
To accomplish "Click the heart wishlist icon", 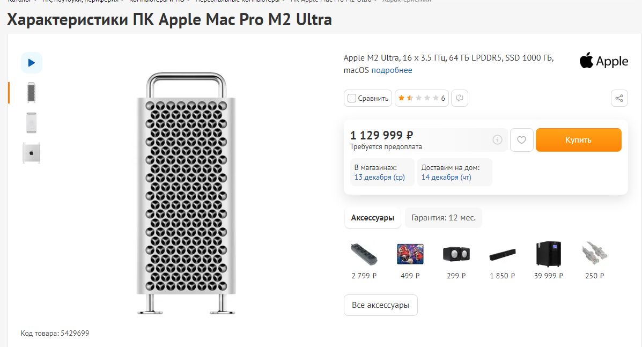I will tap(521, 140).
